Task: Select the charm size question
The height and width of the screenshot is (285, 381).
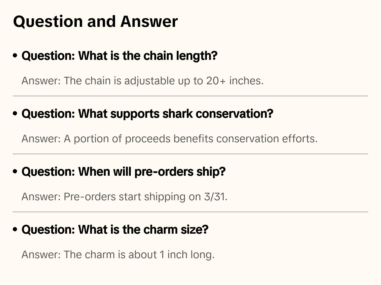Action: (x=115, y=230)
